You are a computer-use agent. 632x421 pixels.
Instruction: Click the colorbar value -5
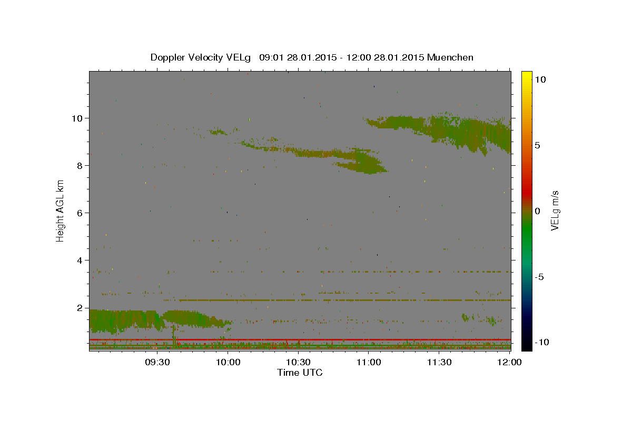coord(539,277)
